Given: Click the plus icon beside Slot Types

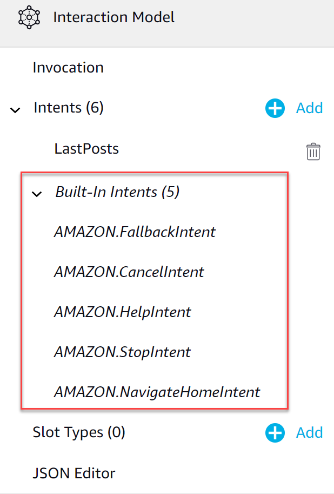Looking at the screenshot, I should click(x=275, y=433).
